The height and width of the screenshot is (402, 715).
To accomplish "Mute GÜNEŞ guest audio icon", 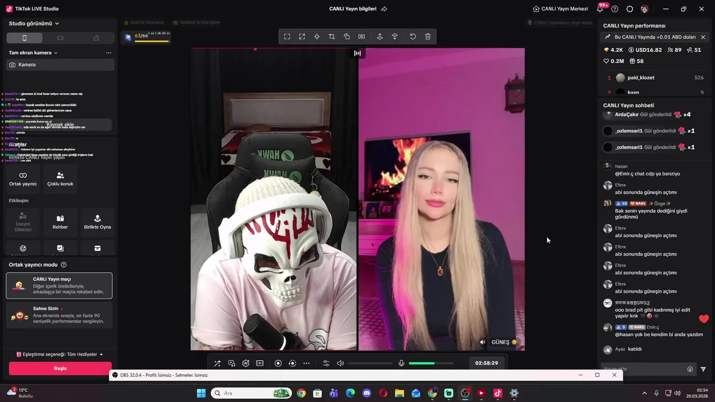I will (x=483, y=342).
